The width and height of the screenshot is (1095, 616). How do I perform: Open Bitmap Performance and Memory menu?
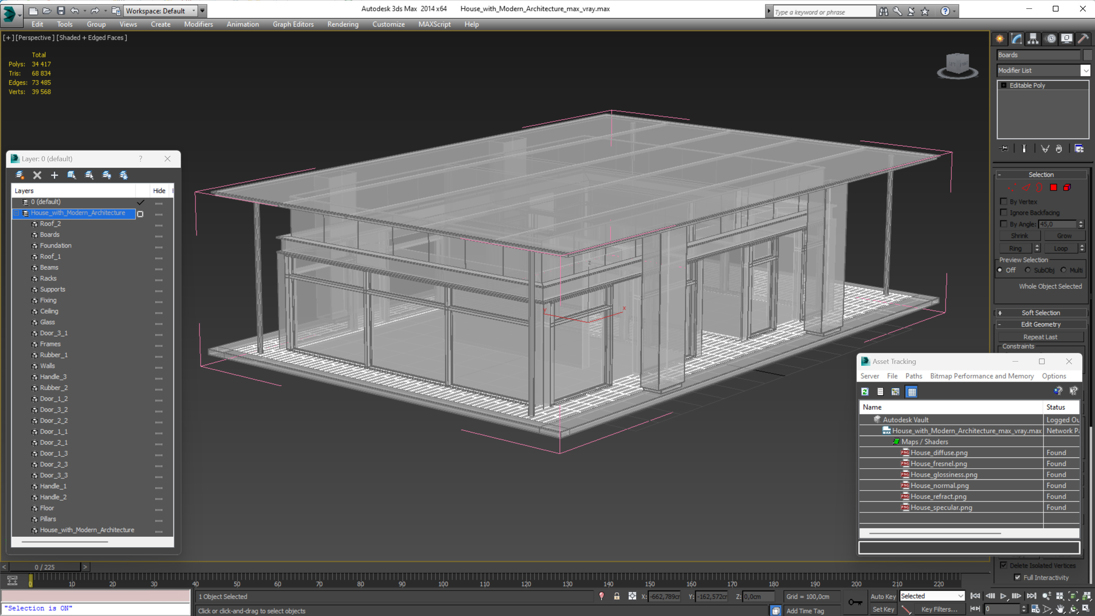point(982,376)
